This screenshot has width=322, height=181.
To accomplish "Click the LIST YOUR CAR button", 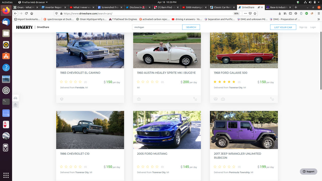I will (283, 27).
